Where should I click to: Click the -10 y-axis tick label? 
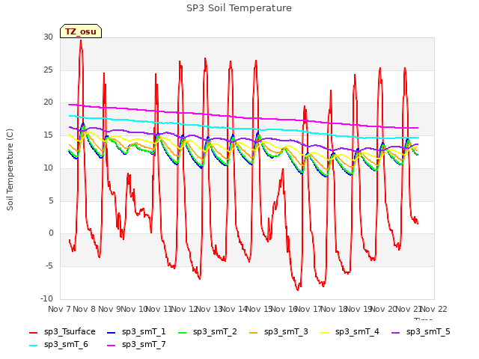pos(47,299)
